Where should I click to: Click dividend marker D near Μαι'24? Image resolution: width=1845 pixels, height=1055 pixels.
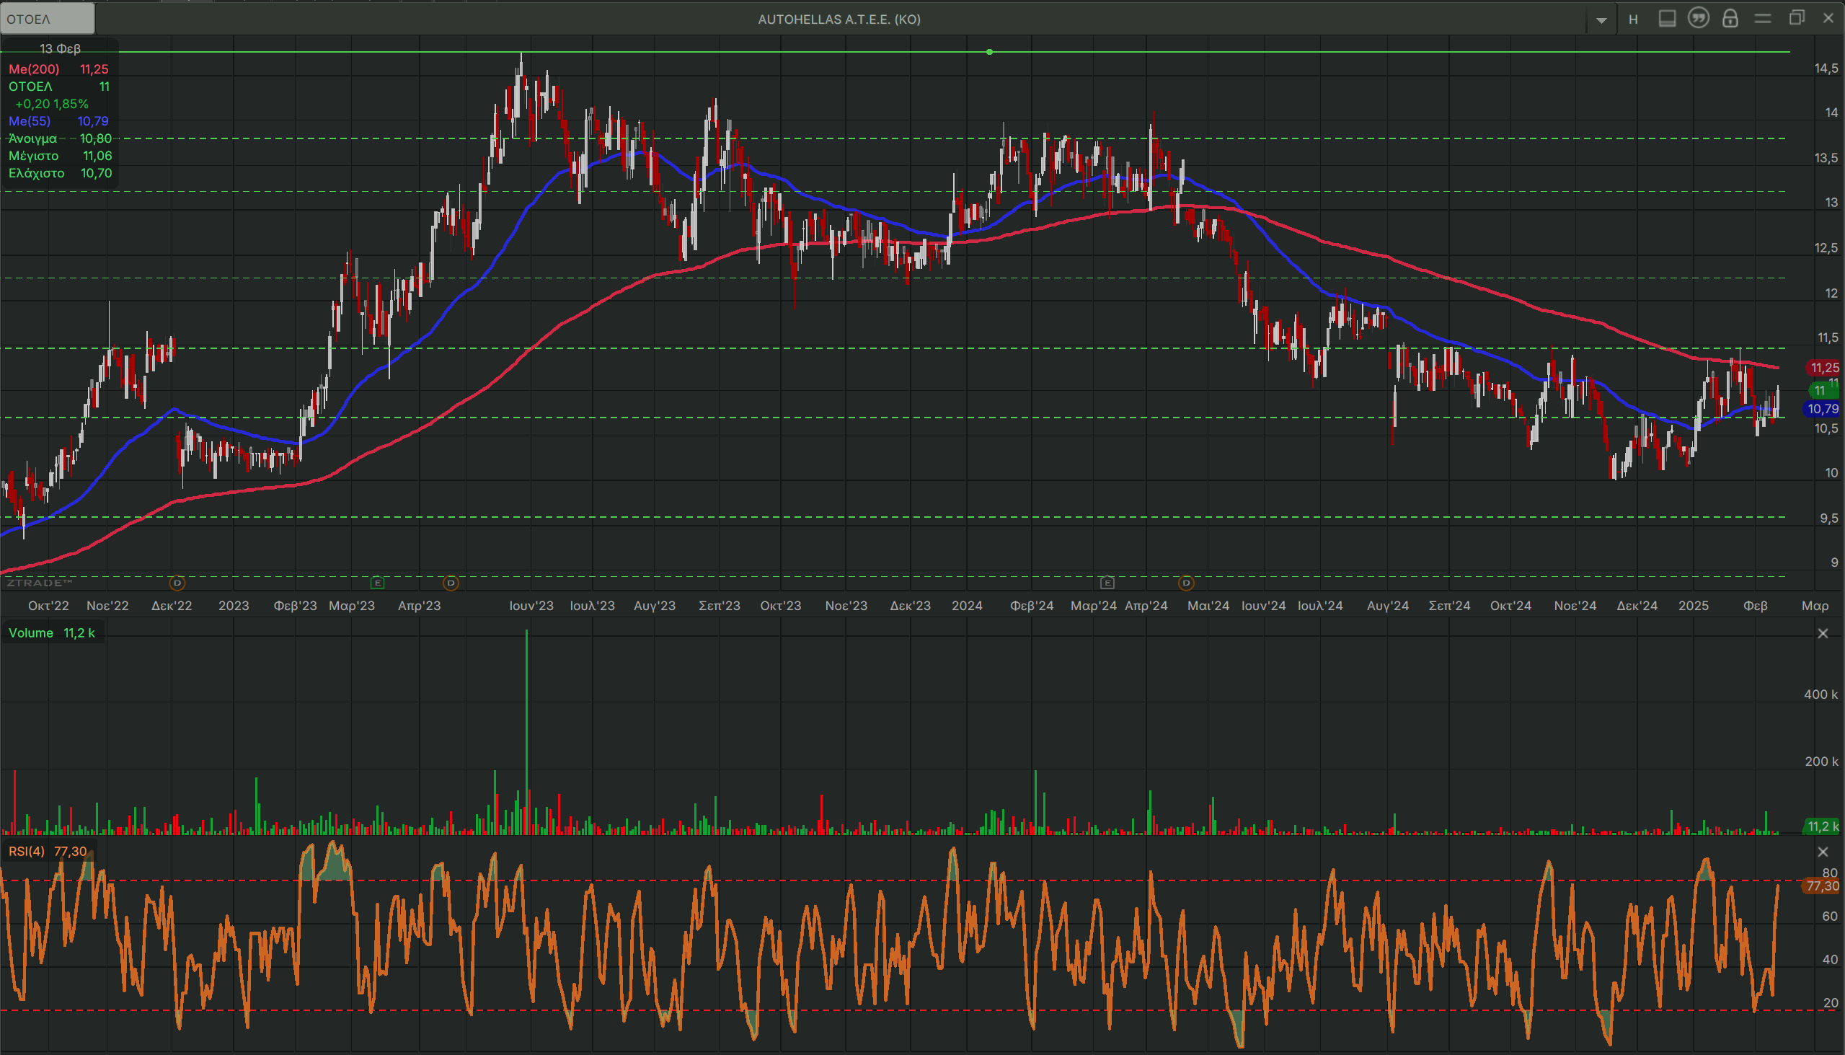coord(1186,583)
